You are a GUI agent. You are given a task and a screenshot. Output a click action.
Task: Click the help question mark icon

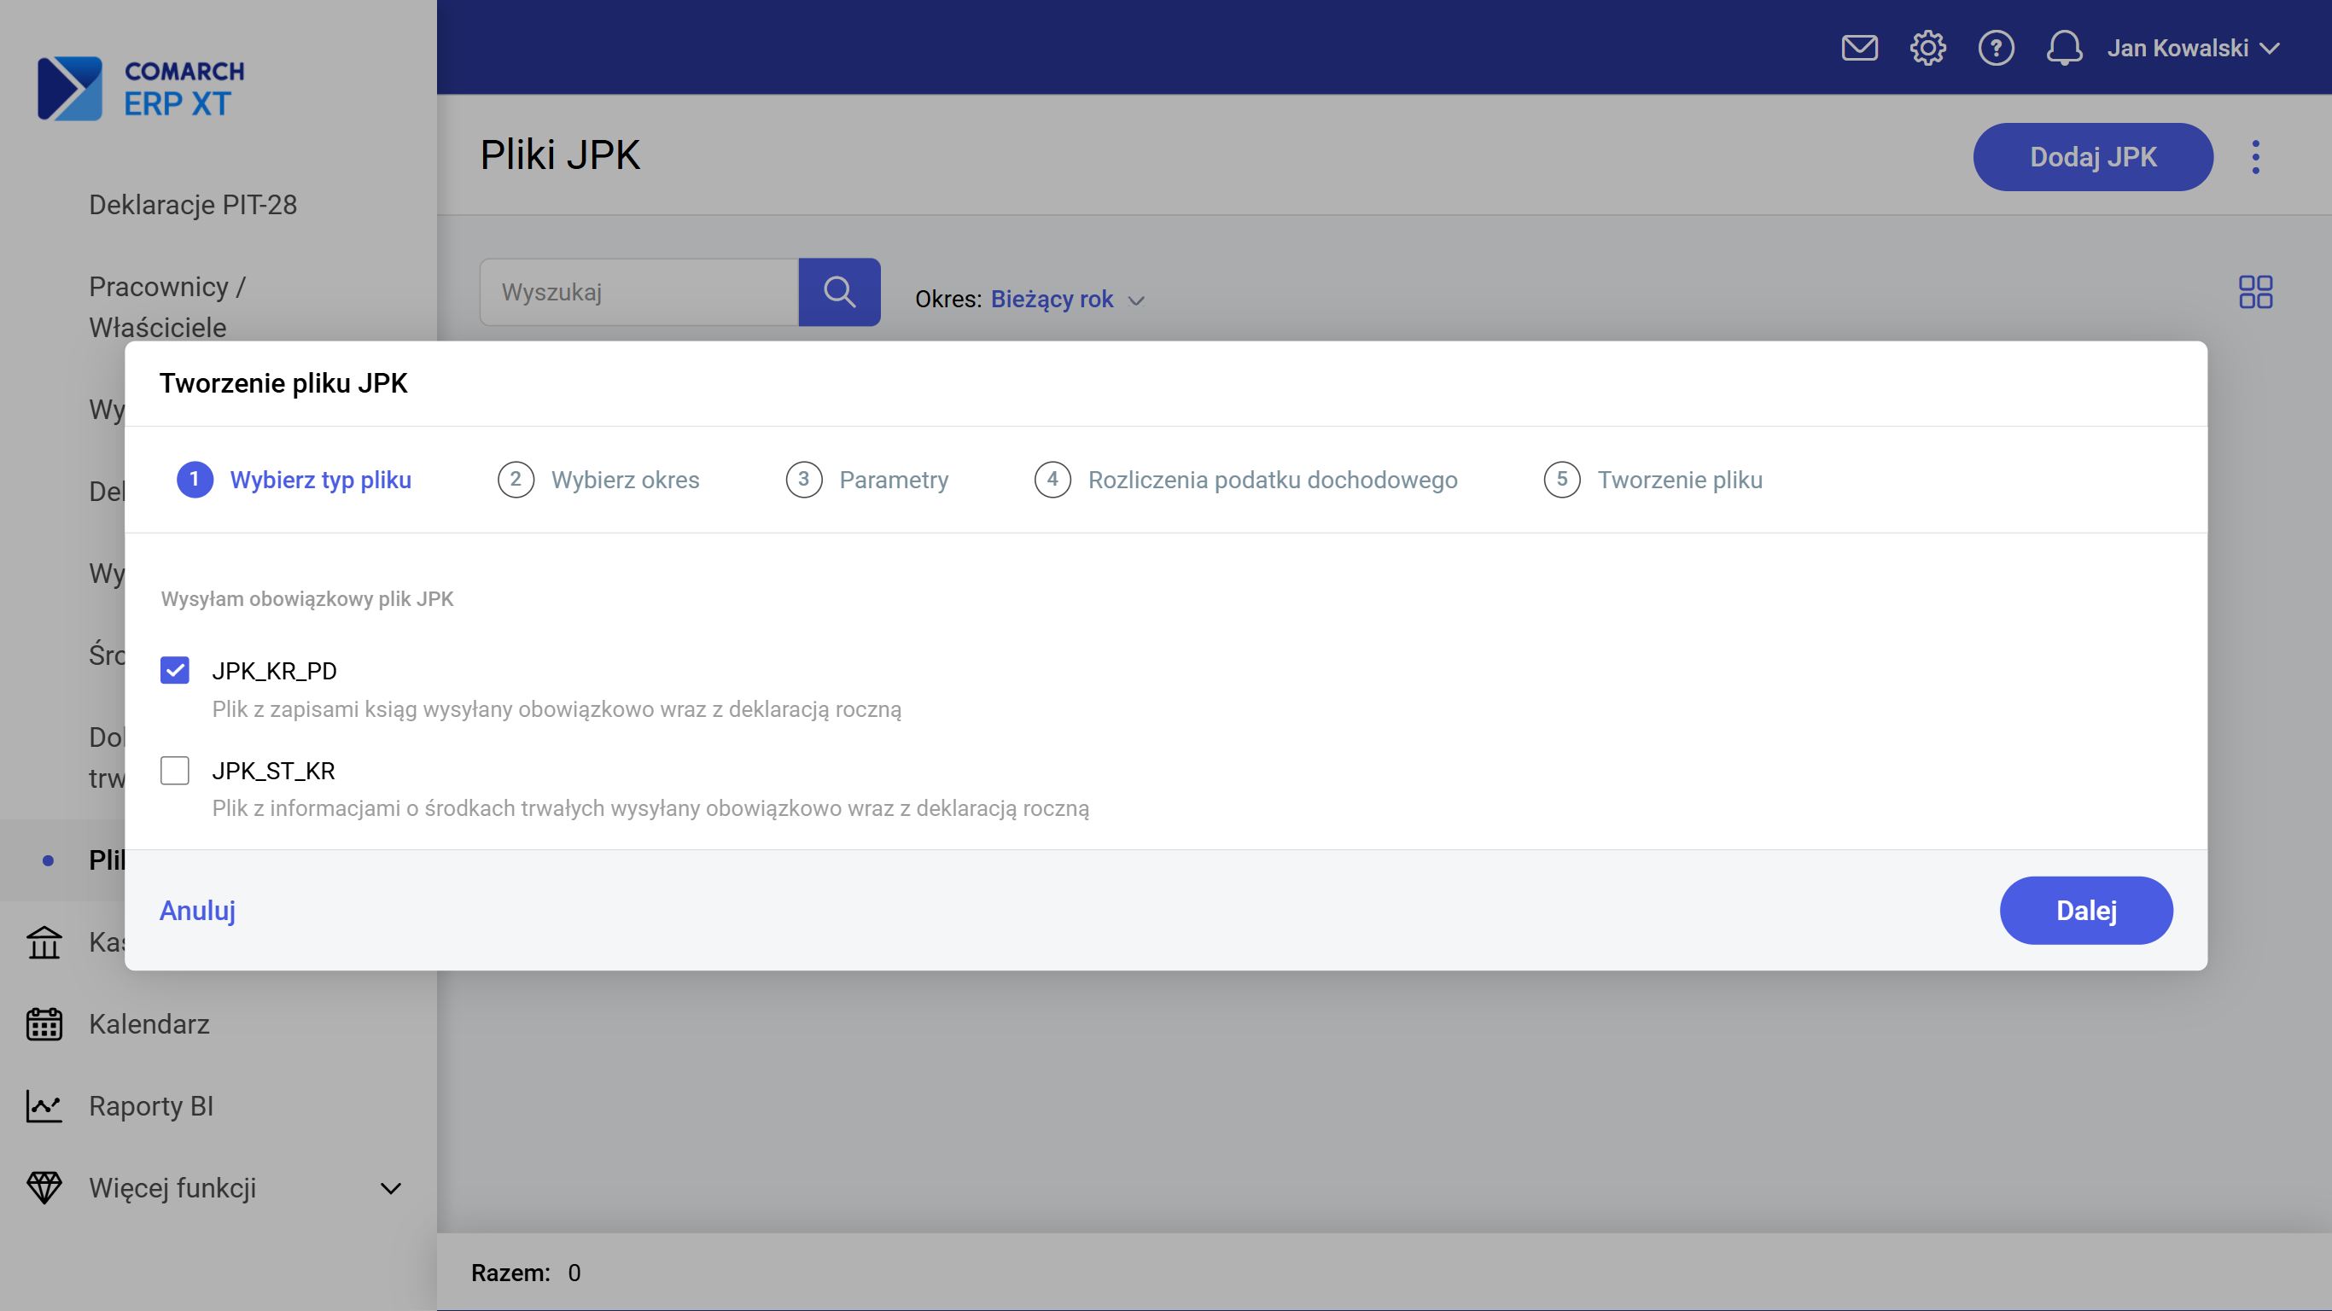pos(1995,48)
